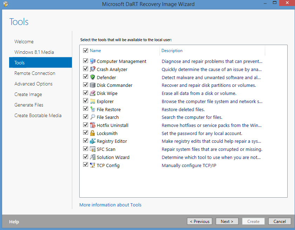Click the DaRT wizard title bar icon
Viewport: 295px width, 230px height.
[x=6, y=4]
